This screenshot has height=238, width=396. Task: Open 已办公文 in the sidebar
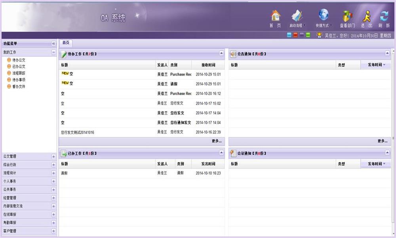19,67
